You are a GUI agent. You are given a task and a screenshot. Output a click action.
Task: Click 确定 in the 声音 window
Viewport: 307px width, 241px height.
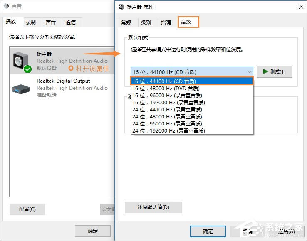pos(93,231)
